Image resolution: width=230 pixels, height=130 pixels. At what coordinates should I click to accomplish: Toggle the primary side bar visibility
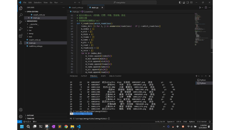pos(180,3)
